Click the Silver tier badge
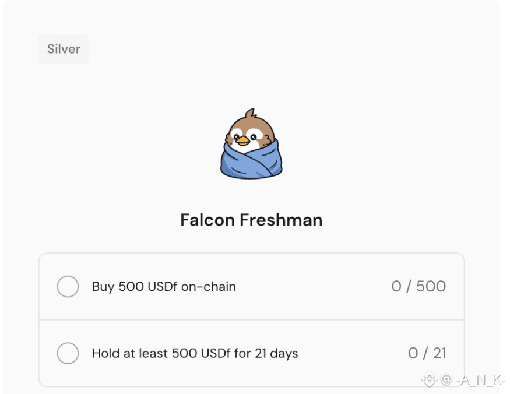The image size is (510, 394). 64,49
